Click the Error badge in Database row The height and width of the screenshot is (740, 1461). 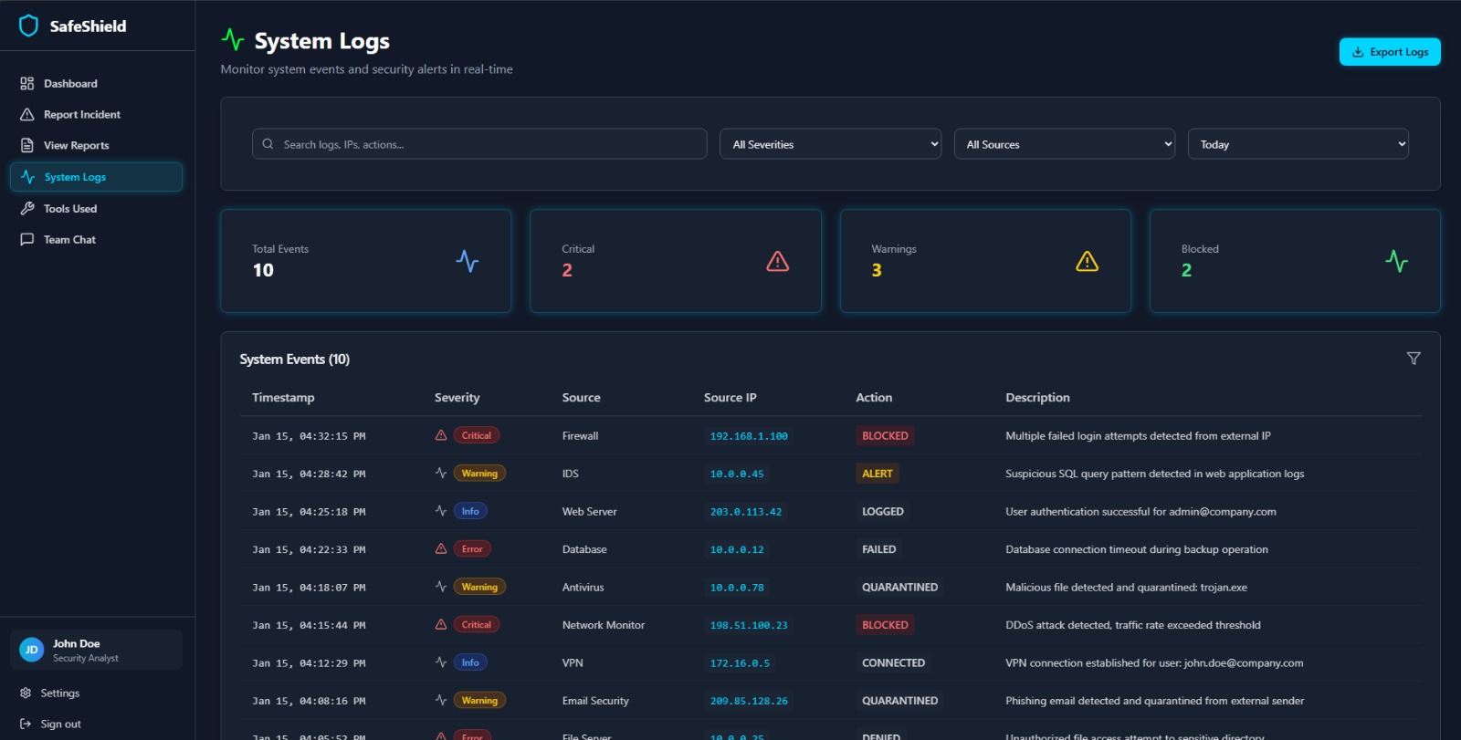point(472,549)
